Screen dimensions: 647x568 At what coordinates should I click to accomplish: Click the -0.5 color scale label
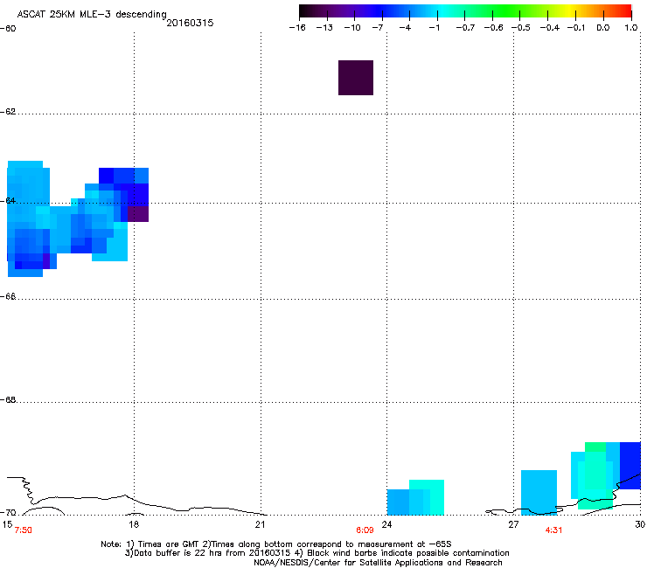click(x=521, y=28)
